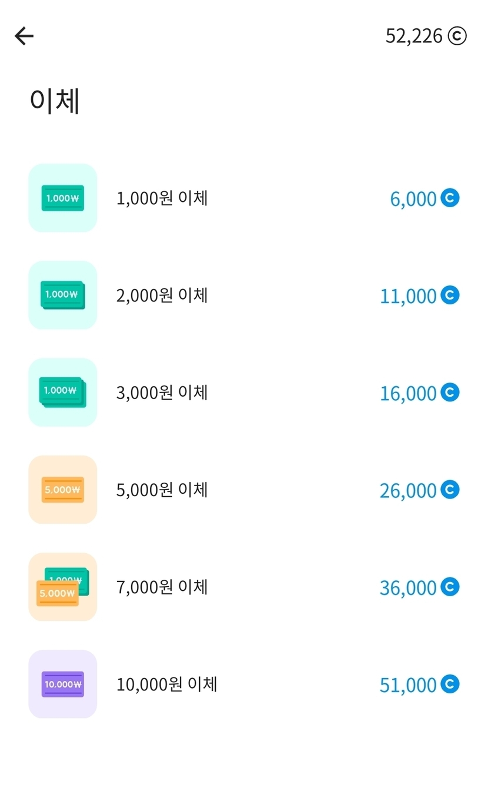The height and width of the screenshot is (801, 488).
Task: Tap the 6,000 coin price
Action: pos(413,199)
